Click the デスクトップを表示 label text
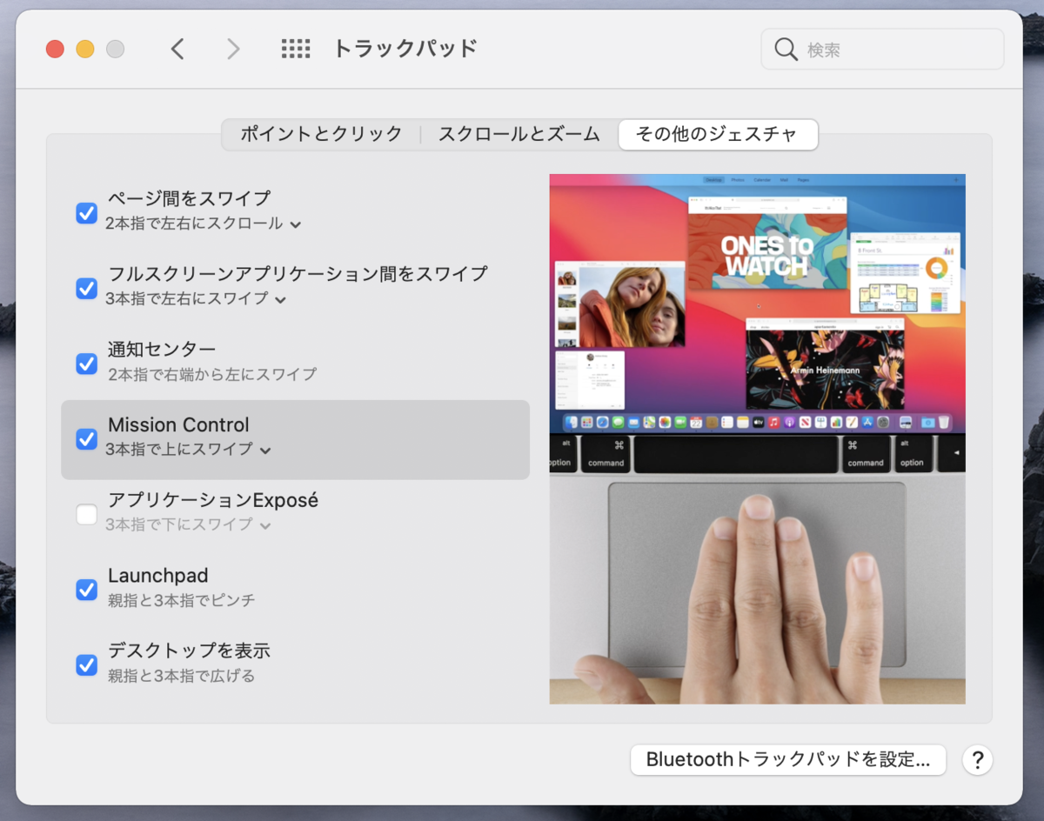Image resolution: width=1044 pixels, height=821 pixels. point(190,651)
